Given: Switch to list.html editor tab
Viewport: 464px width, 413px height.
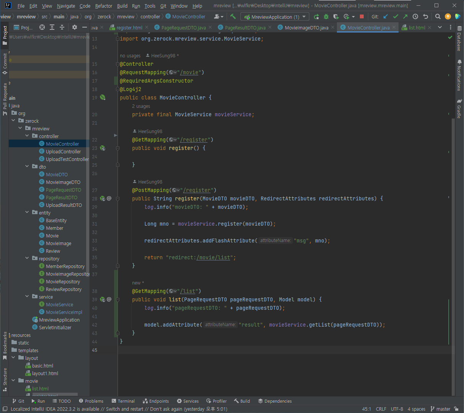Looking at the screenshot, I should point(417,28).
